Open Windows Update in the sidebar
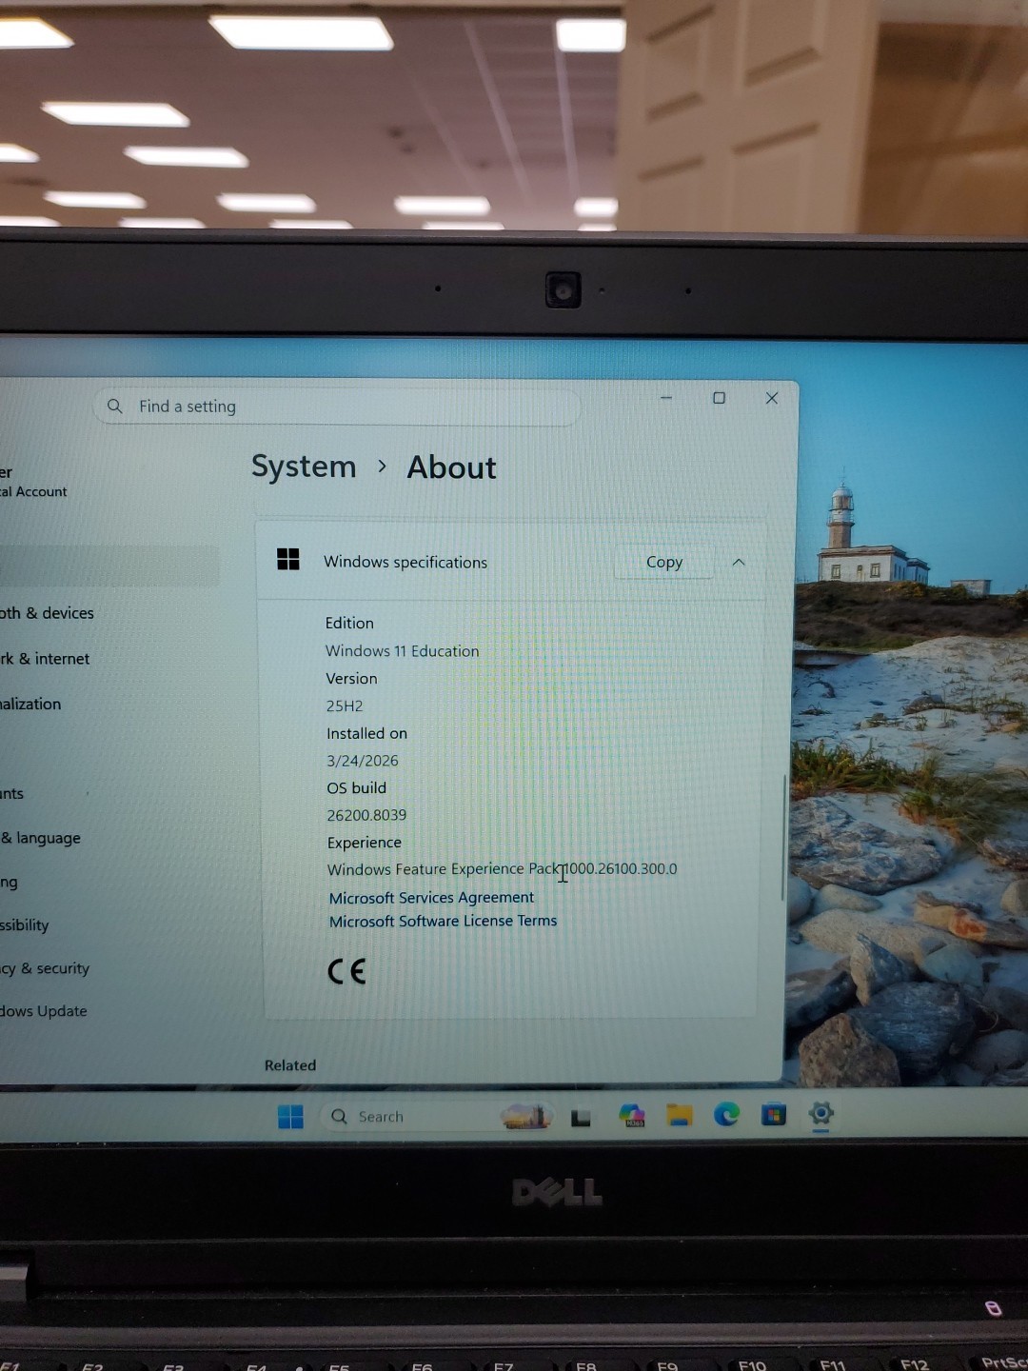Screen dimensions: 1028x1371 click(44, 1011)
